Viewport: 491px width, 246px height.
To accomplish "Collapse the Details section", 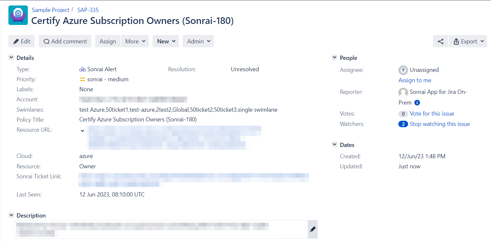I will click(x=11, y=58).
